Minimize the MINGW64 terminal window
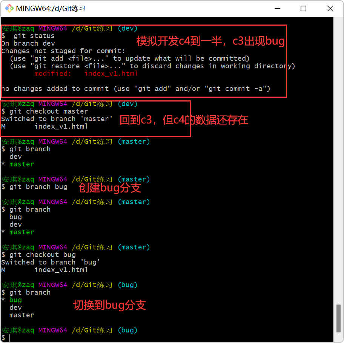The image size is (344, 343). click(x=277, y=9)
